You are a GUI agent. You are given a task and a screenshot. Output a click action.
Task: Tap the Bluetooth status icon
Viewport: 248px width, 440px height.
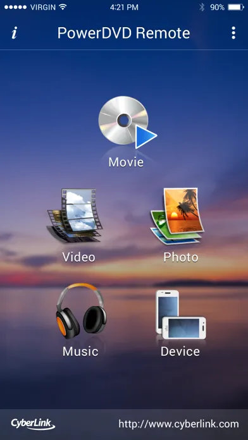coord(202,8)
